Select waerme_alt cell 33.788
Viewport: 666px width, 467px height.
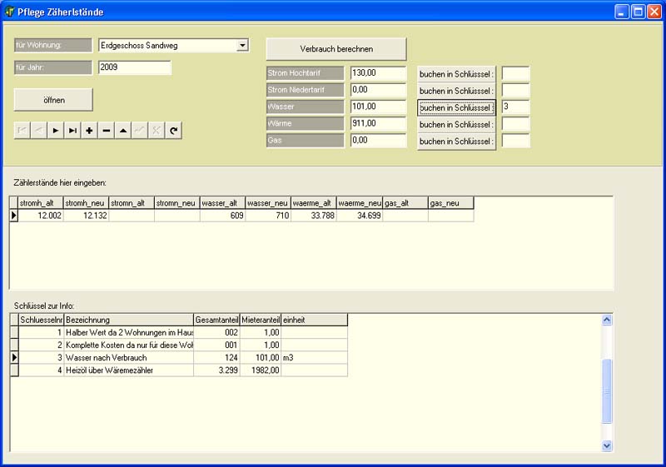pyautogui.click(x=314, y=216)
